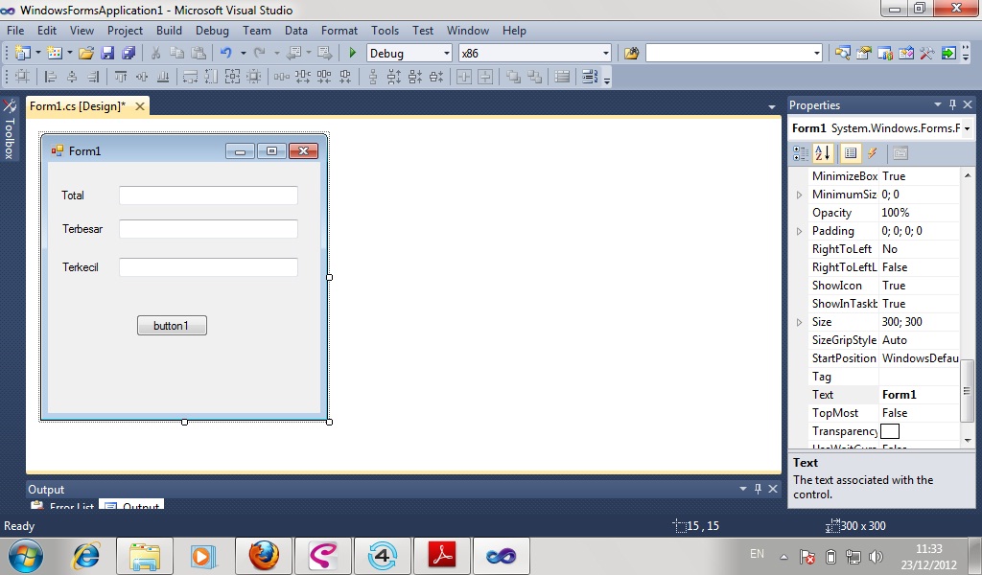Open the Properties Window toolbar icon
Image resolution: width=982 pixels, height=575 pixels.
point(864,53)
